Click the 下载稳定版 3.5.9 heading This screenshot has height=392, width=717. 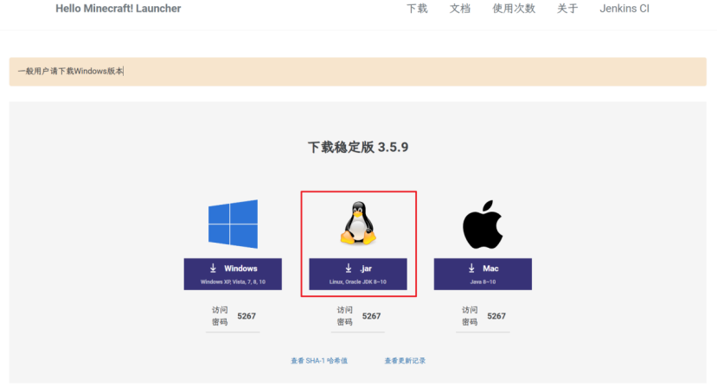358,147
